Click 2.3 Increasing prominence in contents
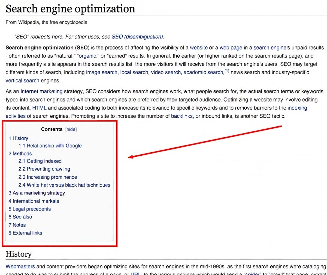This screenshot has height=275, width=327. pyautogui.click(x=48, y=177)
